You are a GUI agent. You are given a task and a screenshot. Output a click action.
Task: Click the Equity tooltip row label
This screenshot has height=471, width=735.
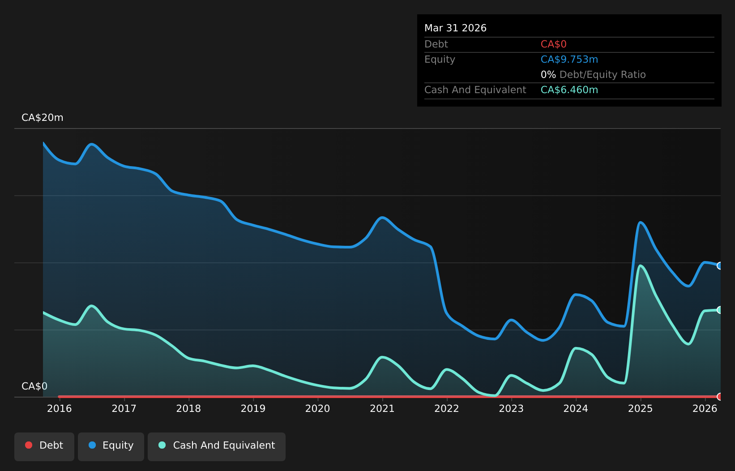coord(440,60)
